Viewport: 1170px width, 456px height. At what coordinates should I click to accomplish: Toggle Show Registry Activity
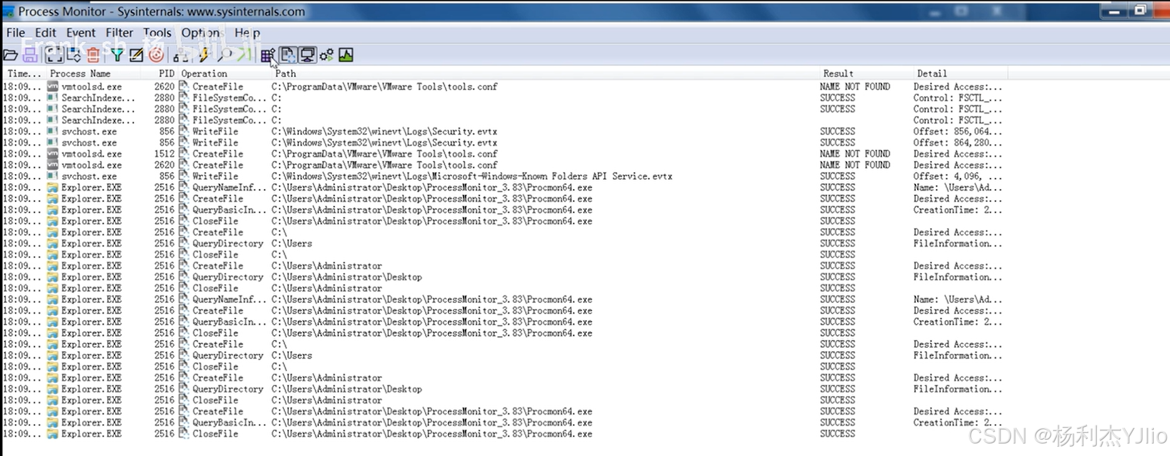pos(268,56)
